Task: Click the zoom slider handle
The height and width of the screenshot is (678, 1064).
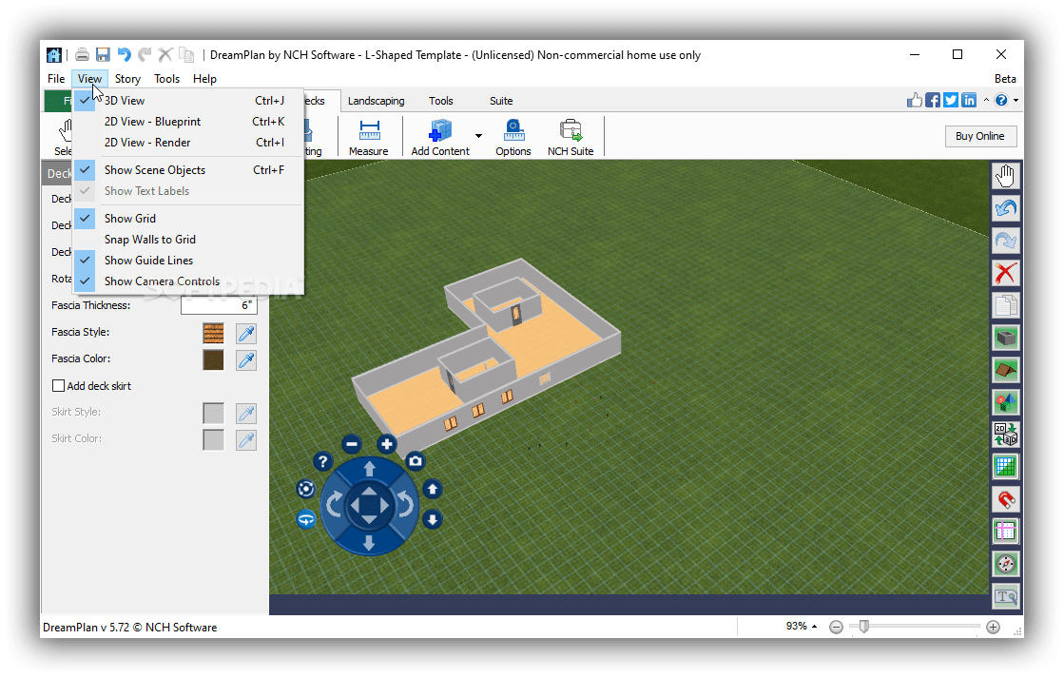Action: [863, 627]
